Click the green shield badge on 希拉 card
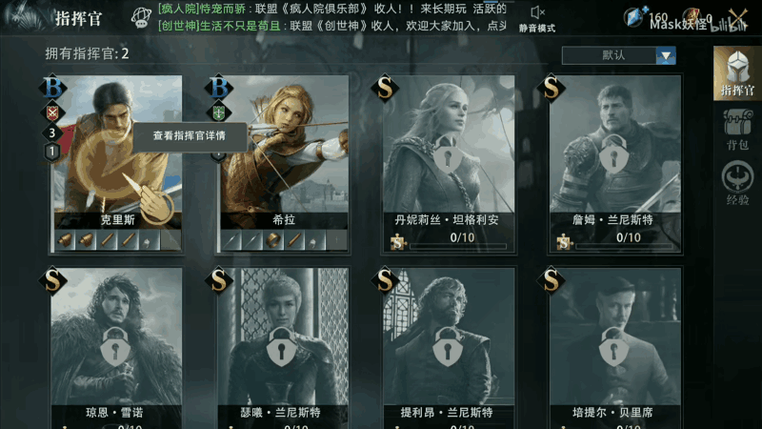Screen dimensions: 762x429 [x=219, y=112]
